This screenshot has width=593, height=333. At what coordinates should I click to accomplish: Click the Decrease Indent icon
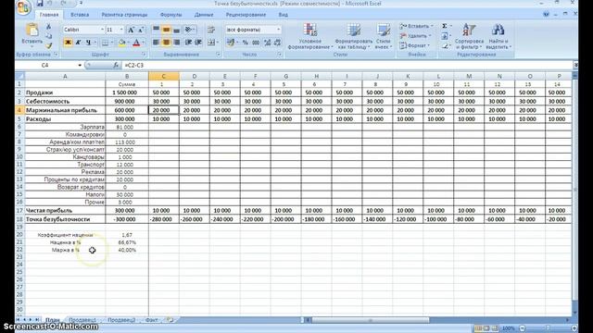188,43
